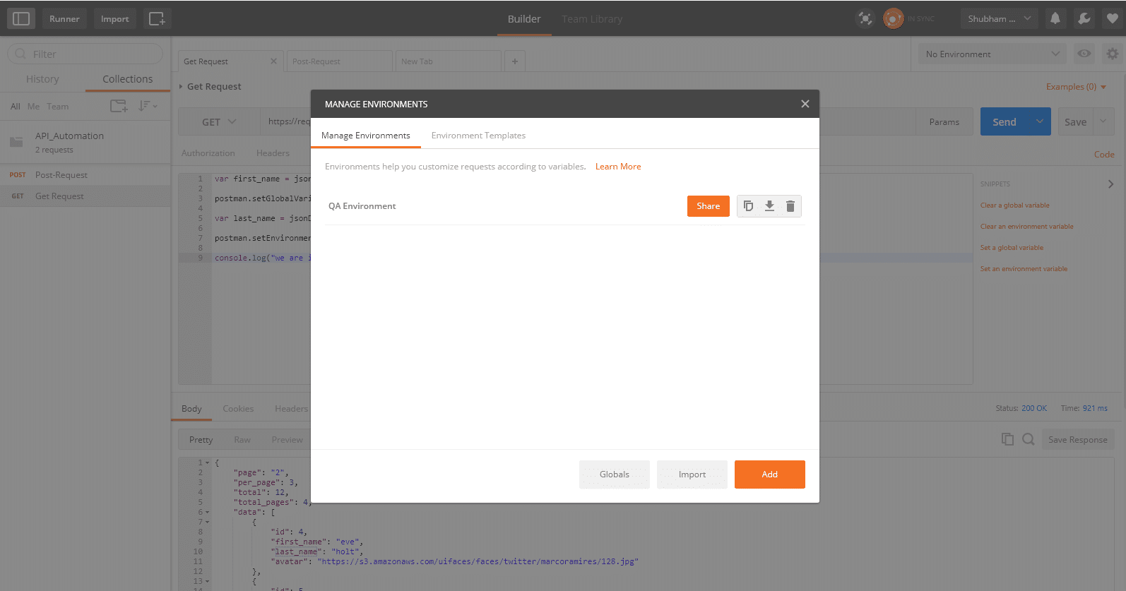Select Post-Request in the collection list
The width and height of the screenshot is (1126, 591).
pyautogui.click(x=85, y=174)
